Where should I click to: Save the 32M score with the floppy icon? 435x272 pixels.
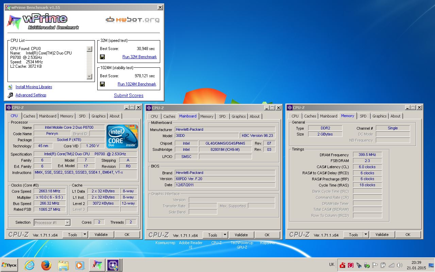pyautogui.click(x=102, y=57)
